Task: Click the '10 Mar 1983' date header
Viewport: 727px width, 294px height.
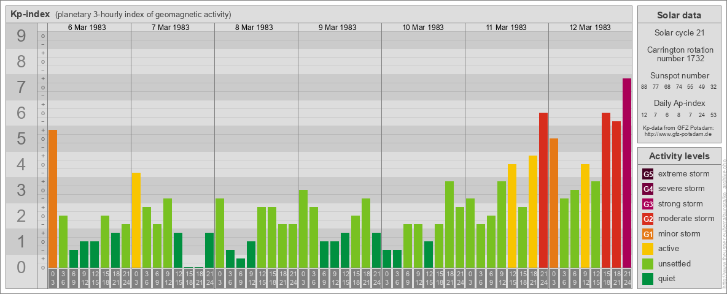Action: click(x=423, y=28)
